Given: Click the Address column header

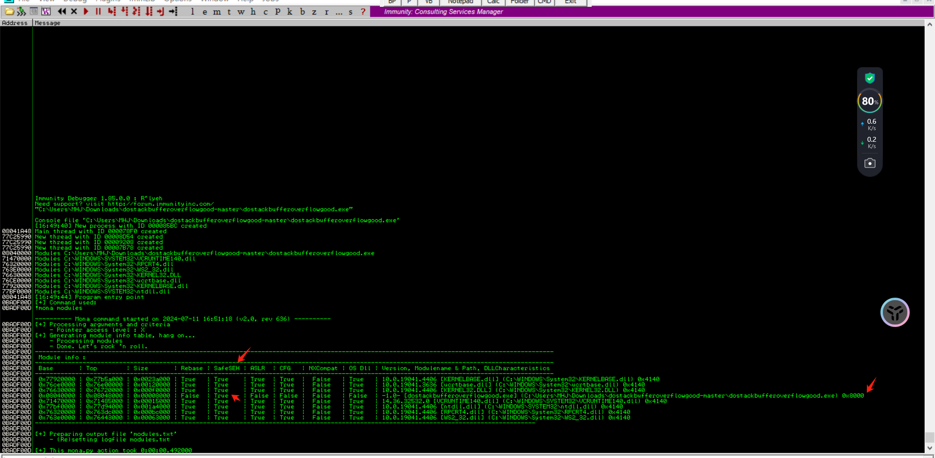Looking at the screenshot, I should [15, 23].
